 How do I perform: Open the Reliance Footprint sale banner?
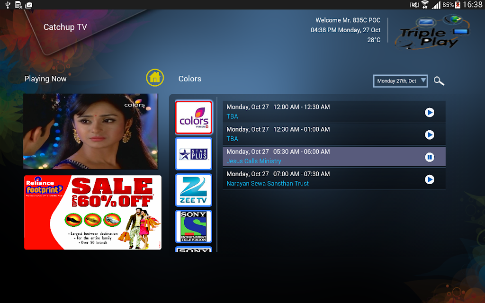click(x=93, y=213)
